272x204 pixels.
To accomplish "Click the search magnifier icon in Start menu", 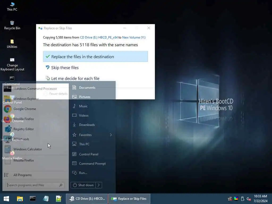I will [61, 185].
